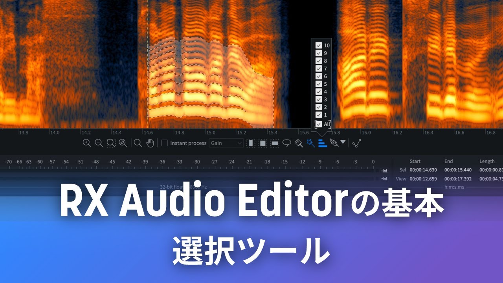Click the feather selection icon
The width and height of the screenshot is (503, 283).
pyautogui.click(x=334, y=143)
